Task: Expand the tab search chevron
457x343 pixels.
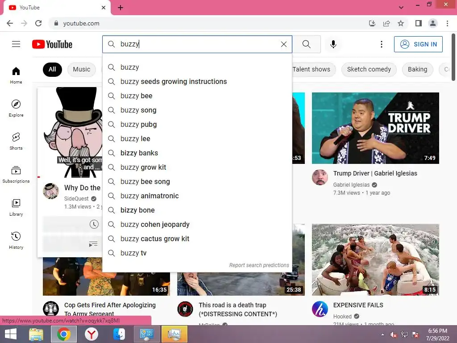Action: 401,8
